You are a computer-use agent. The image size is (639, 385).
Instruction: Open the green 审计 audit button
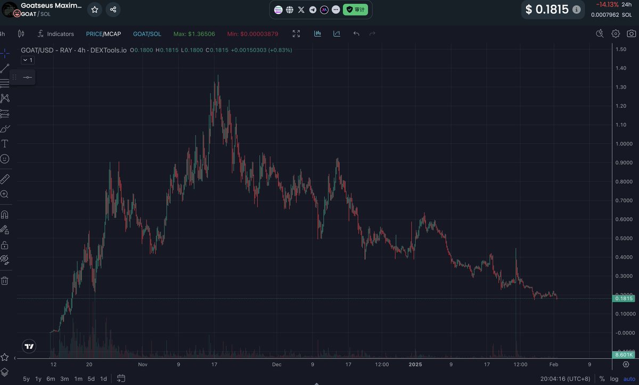pos(355,10)
